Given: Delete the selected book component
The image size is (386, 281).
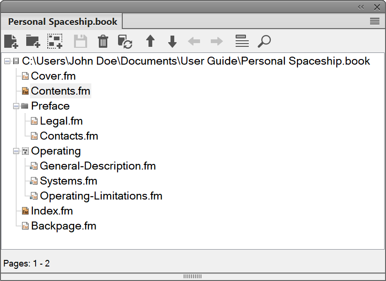Looking at the screenshot, I should coord(103,41).
